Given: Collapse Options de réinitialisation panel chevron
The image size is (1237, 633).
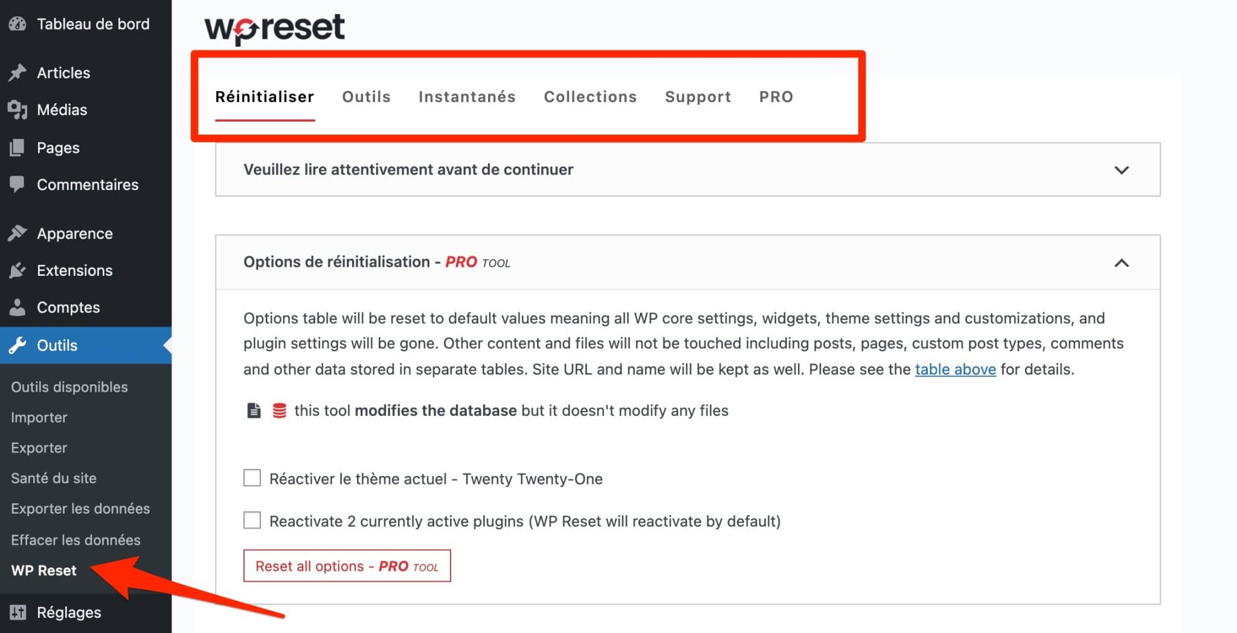Looking at the screenshot, I should tap(1121, 263).
